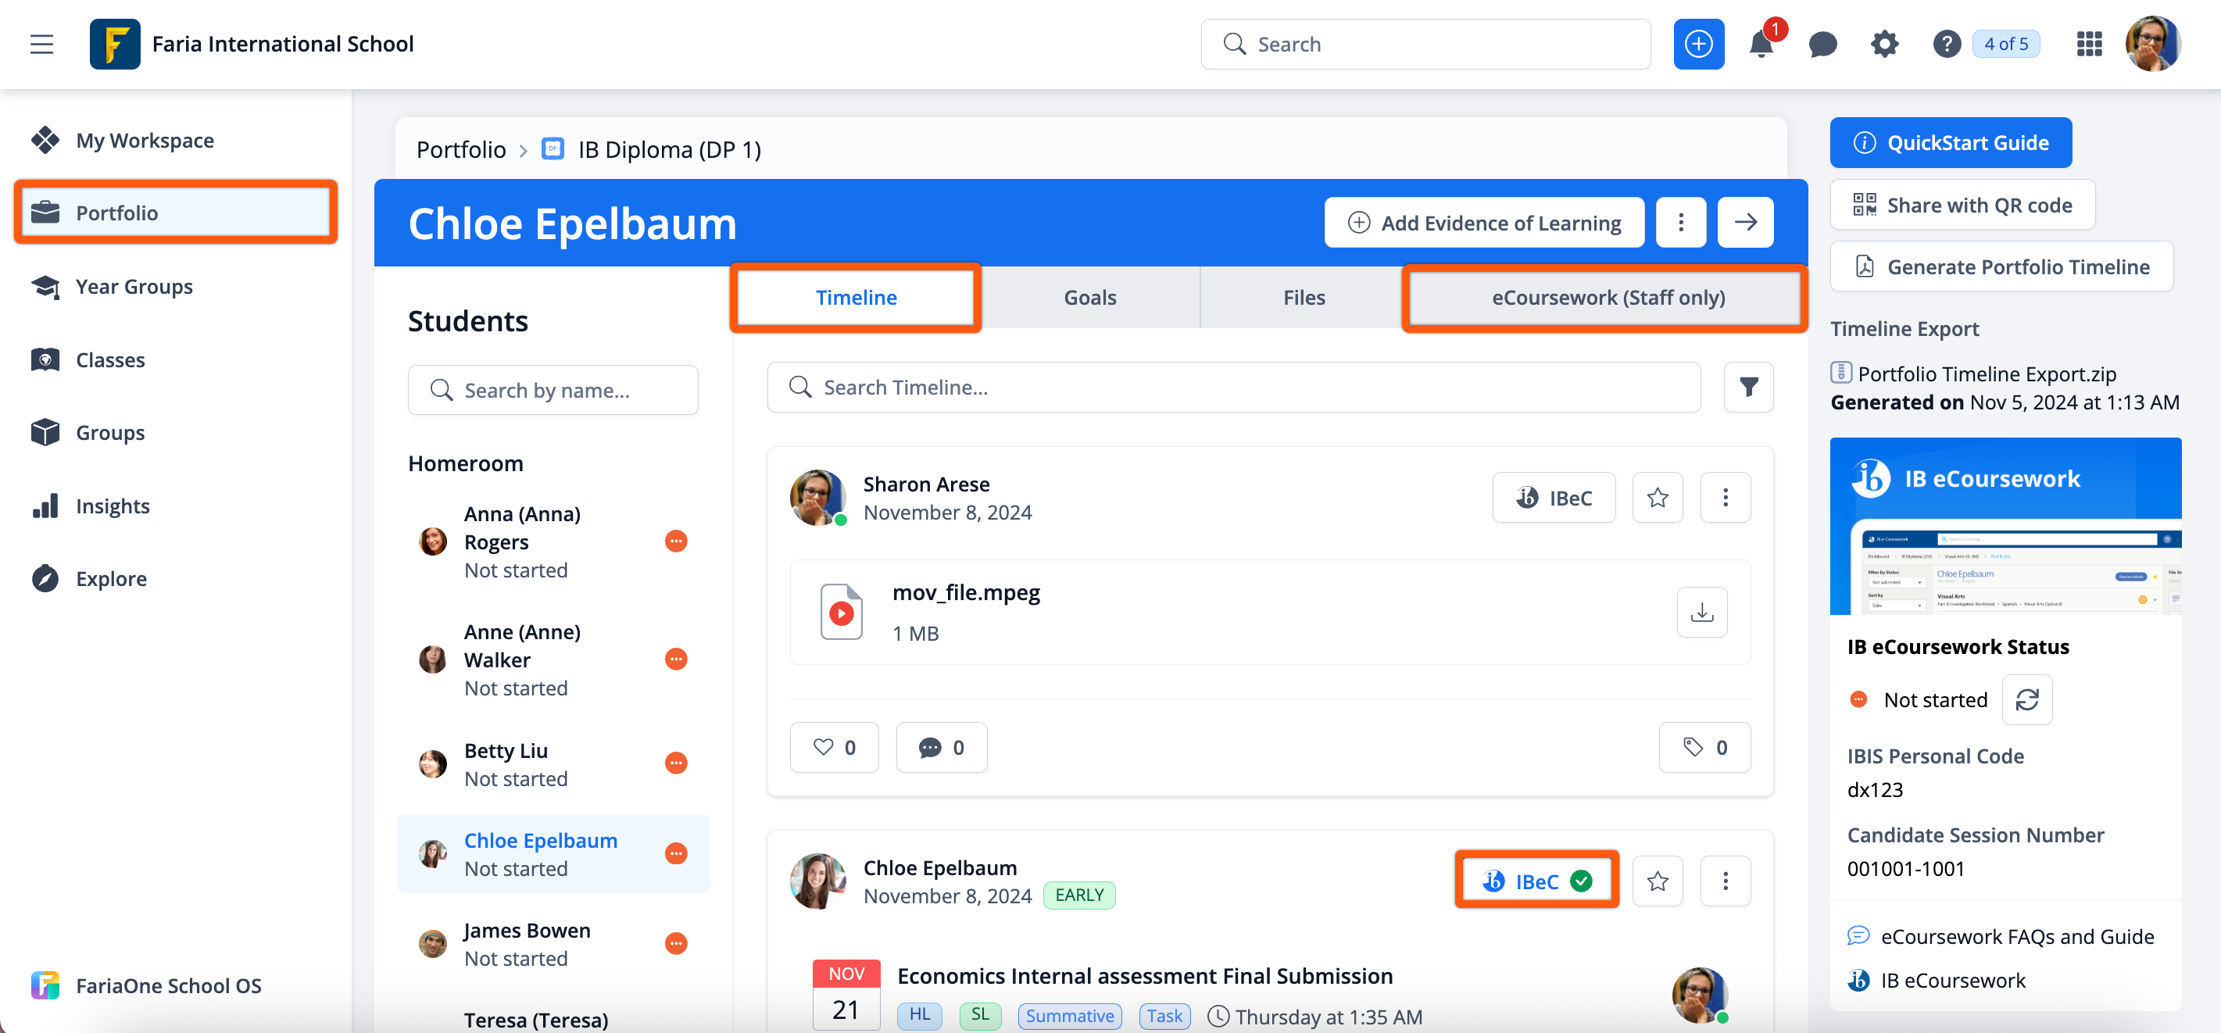Open the apps grid launcher icon
Screen dimensions: 2221x1033
2089,45
